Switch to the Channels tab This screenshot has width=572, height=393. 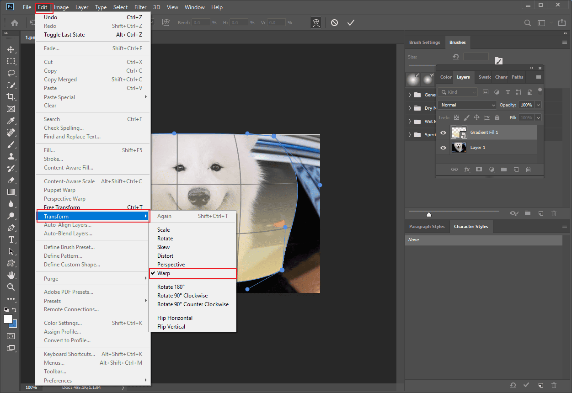[501, 77]
